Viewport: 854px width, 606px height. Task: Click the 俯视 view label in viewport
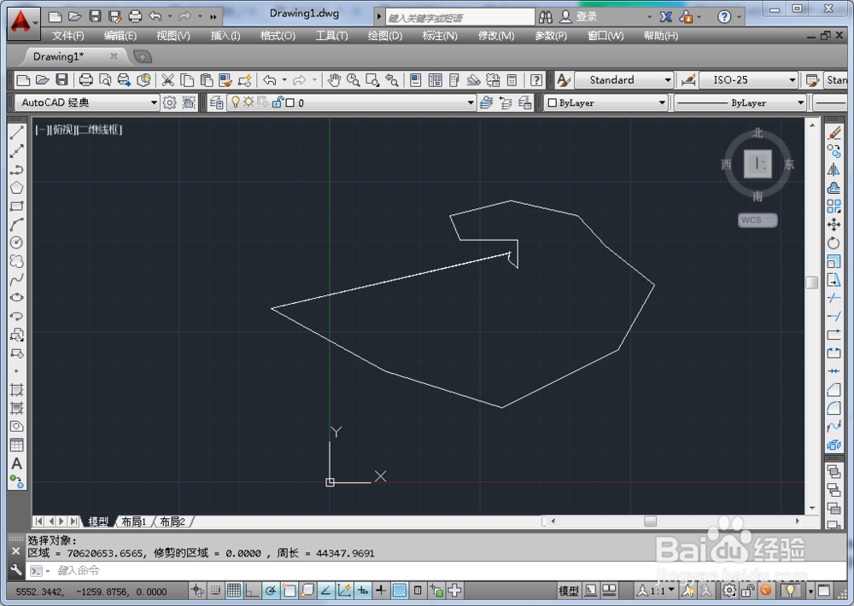coord(62,130)
